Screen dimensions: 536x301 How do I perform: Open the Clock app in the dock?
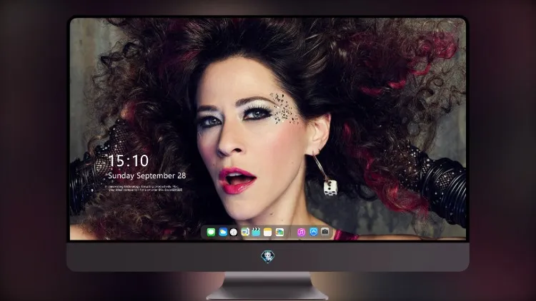click(x=234, y=233)
